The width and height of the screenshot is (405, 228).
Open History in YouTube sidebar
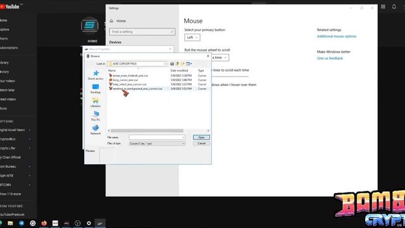click(4, 72)
